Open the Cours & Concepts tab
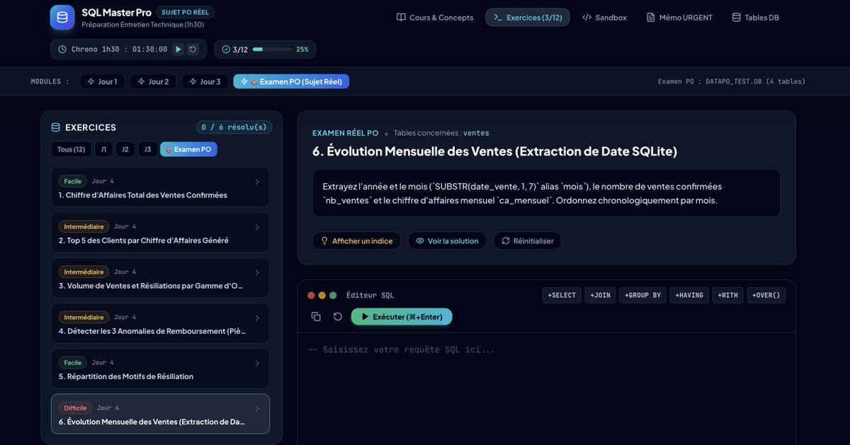Screen dimensions: 850x445 (435, 17)
